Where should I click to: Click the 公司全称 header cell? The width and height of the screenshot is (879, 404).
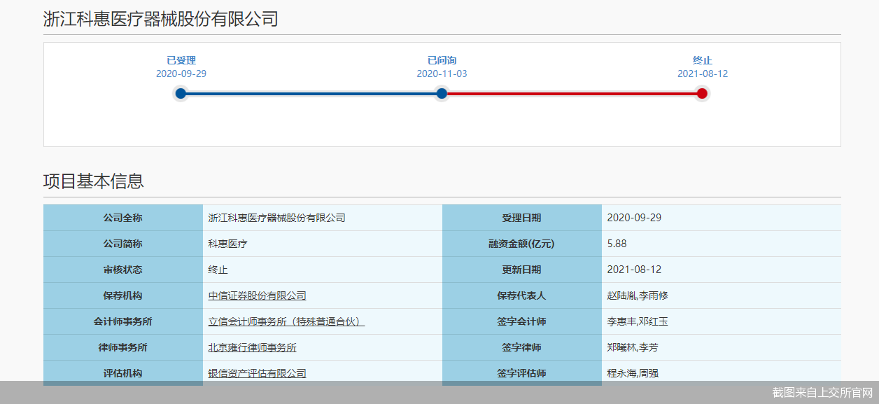tap(123, 218)
